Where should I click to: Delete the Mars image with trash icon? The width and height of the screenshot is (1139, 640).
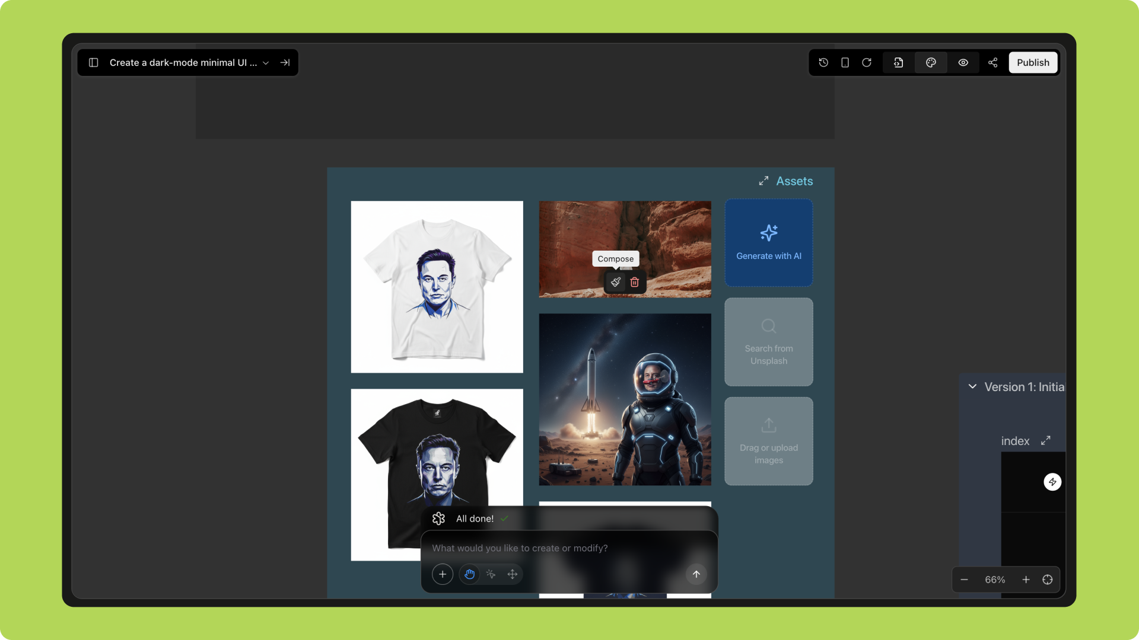635,282
